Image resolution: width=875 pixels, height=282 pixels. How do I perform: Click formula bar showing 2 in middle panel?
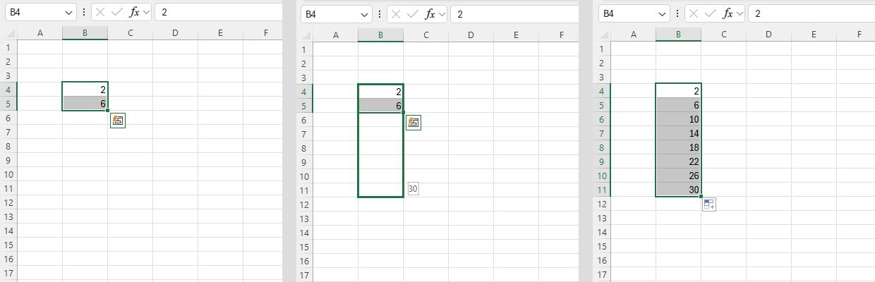[x=515, y=14]
